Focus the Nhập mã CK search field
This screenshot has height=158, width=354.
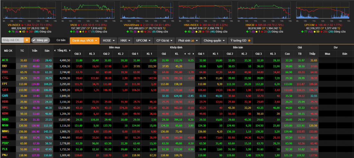point(13,40)
